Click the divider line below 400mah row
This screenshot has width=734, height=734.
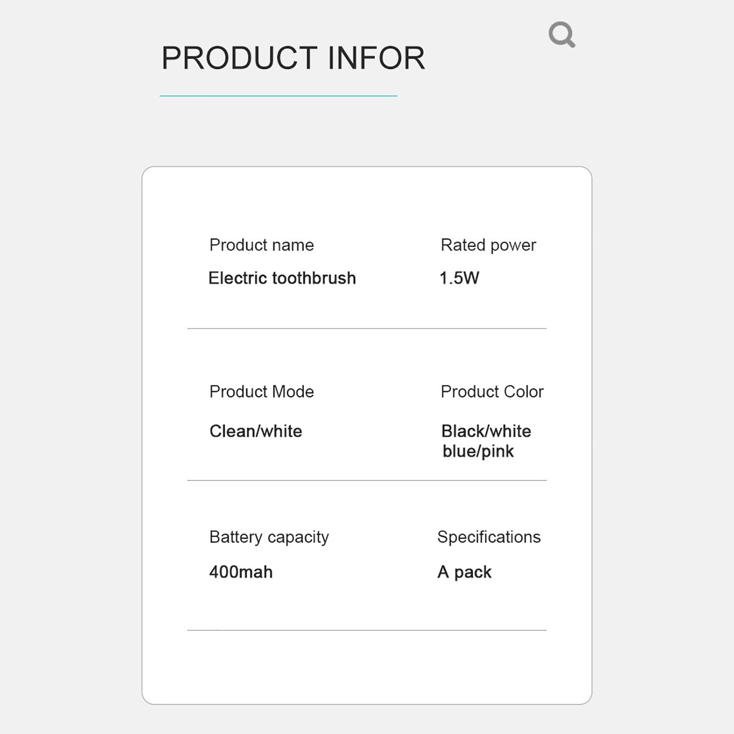pos(367,630)
